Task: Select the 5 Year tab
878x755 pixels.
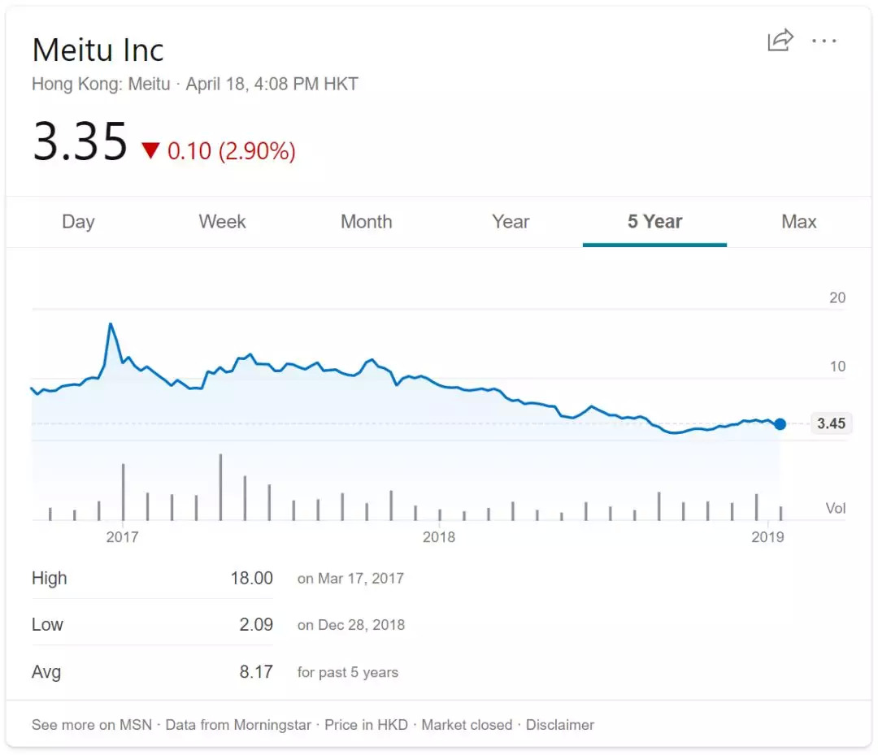Action: [x=654, y=222]
